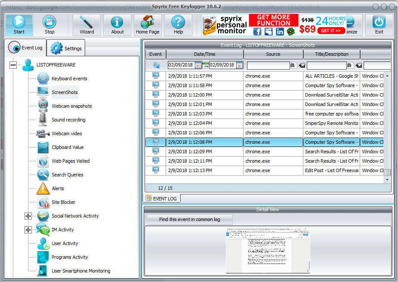Screen dimensions: 398x282
Task: Open Site Blocker entry
Action: click(x=63, y=202)
